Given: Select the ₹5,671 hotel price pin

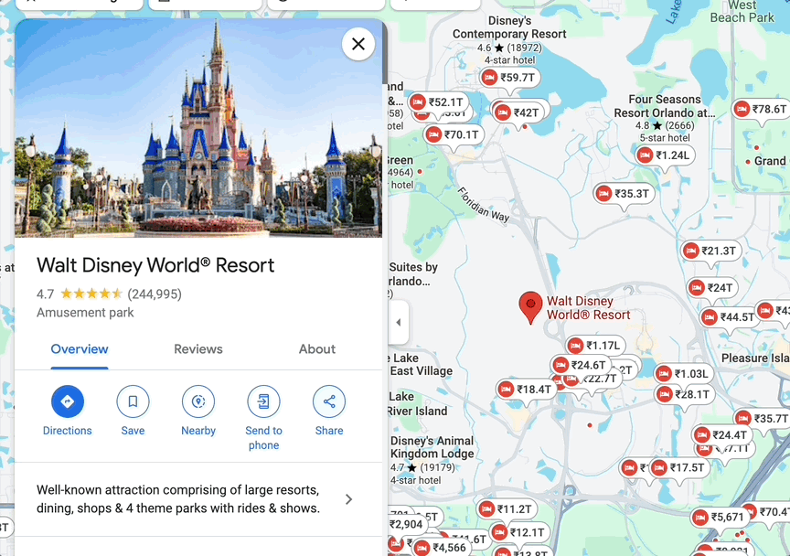Looking at the screenshot, I should 721,518.
